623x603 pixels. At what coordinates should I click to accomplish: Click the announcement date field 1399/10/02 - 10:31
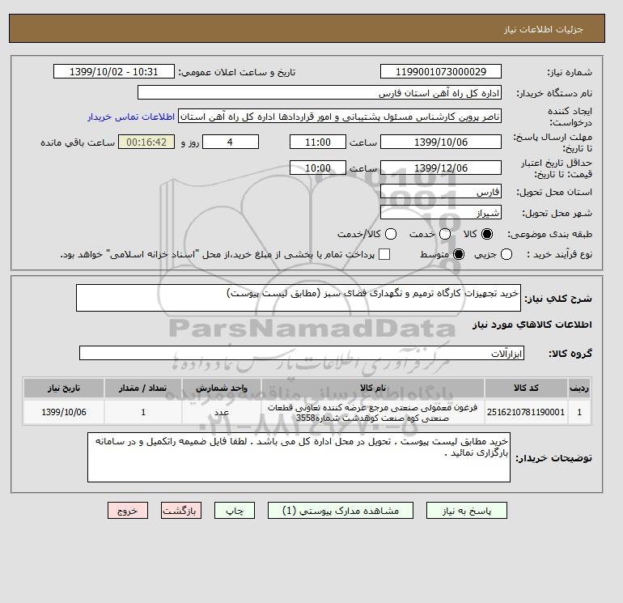[x=113, y=71]
